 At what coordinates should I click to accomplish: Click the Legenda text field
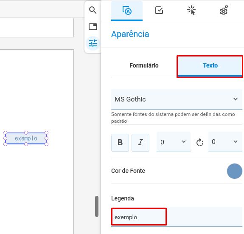pos(177,217)
